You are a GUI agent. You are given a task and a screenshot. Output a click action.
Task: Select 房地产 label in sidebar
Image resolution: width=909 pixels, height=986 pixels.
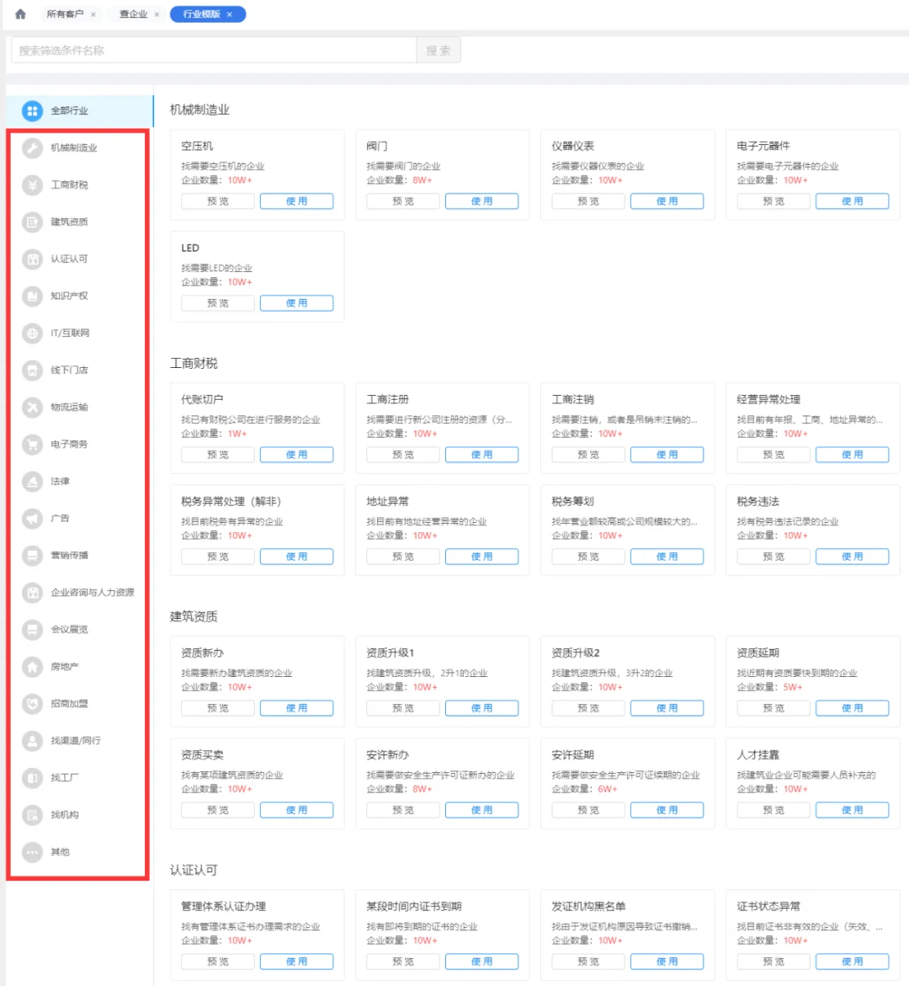tap(65, 667)
